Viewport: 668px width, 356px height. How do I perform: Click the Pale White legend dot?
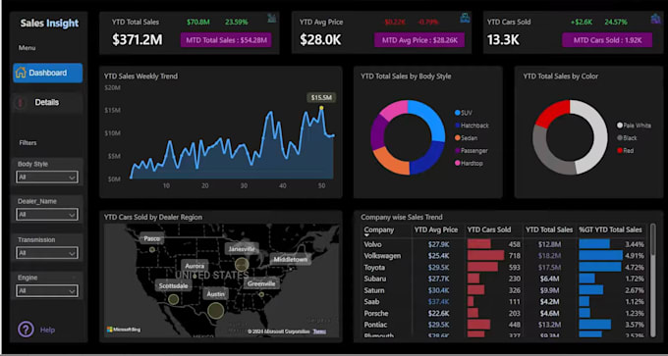click(x=620, y=126)
